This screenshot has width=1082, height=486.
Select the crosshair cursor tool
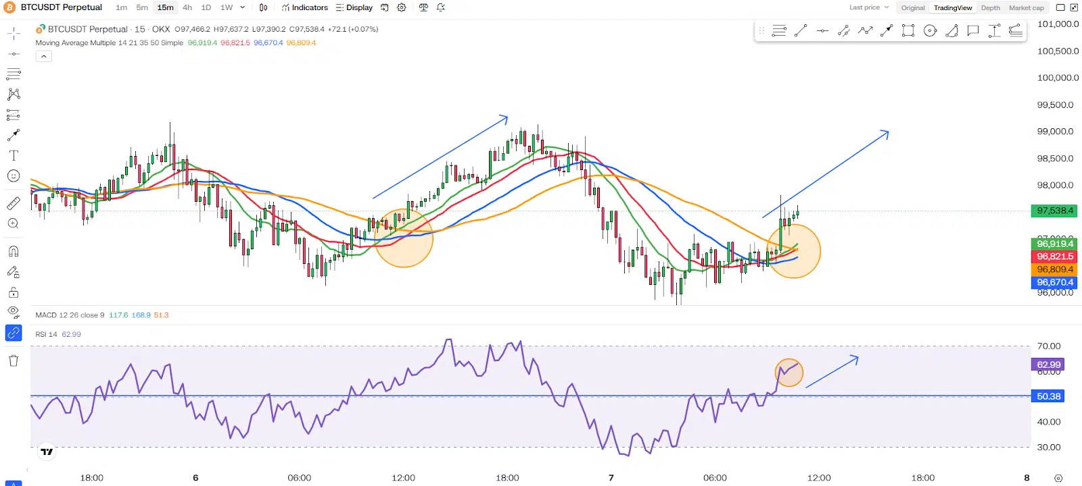14,32
